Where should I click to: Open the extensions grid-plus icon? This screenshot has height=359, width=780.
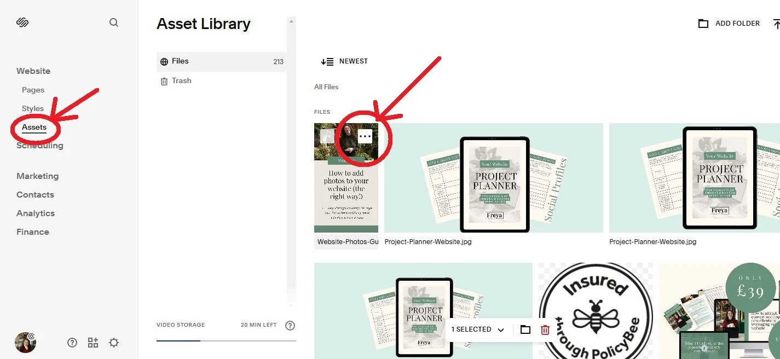click(93, 343)
